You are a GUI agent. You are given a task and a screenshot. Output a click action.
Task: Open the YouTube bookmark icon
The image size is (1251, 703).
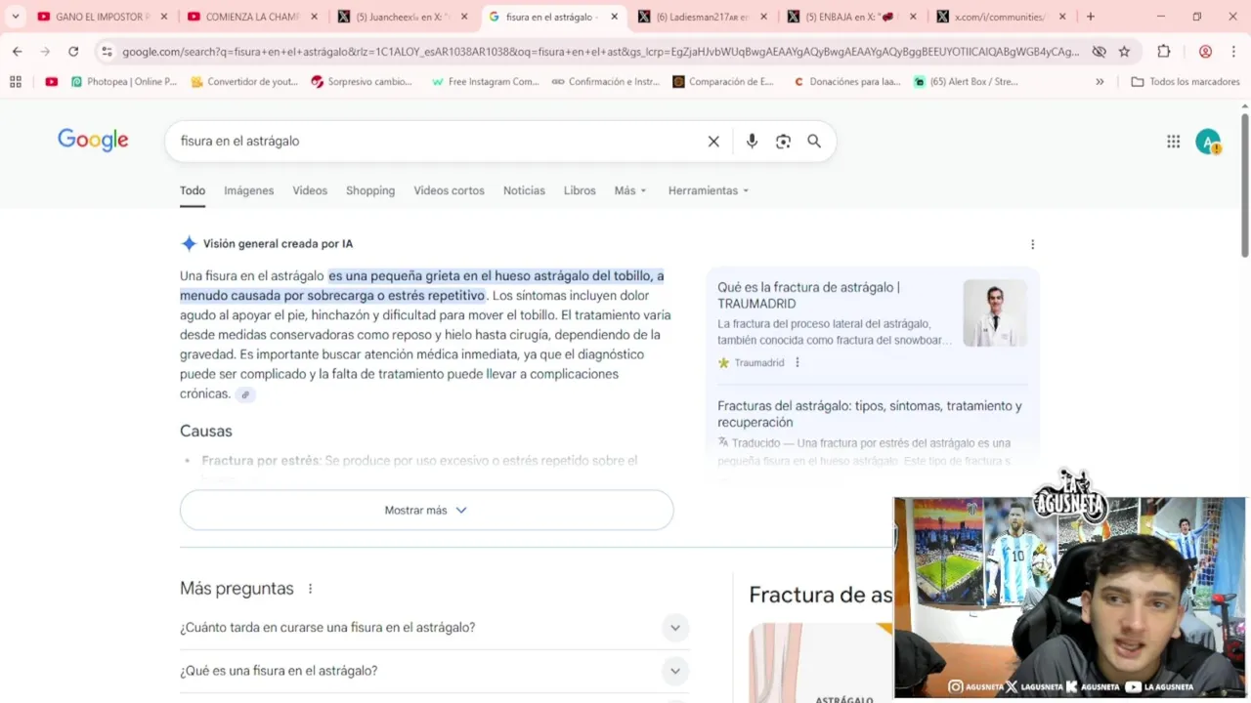52,82
